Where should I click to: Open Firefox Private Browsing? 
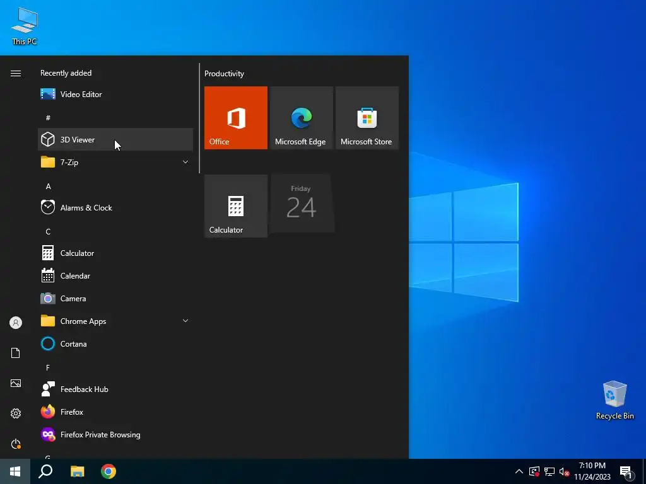pyautogui.click(x=115, y=435)
